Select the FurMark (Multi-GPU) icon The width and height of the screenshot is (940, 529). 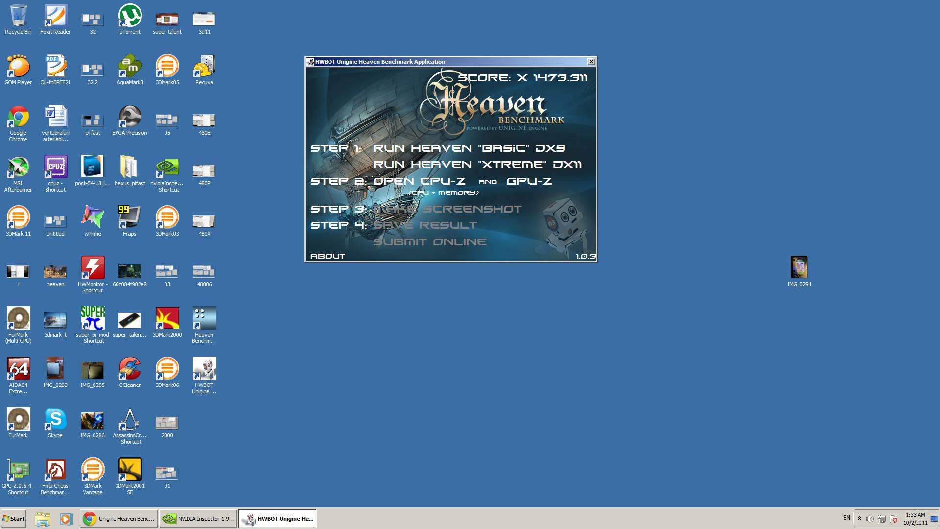[18, 325]
